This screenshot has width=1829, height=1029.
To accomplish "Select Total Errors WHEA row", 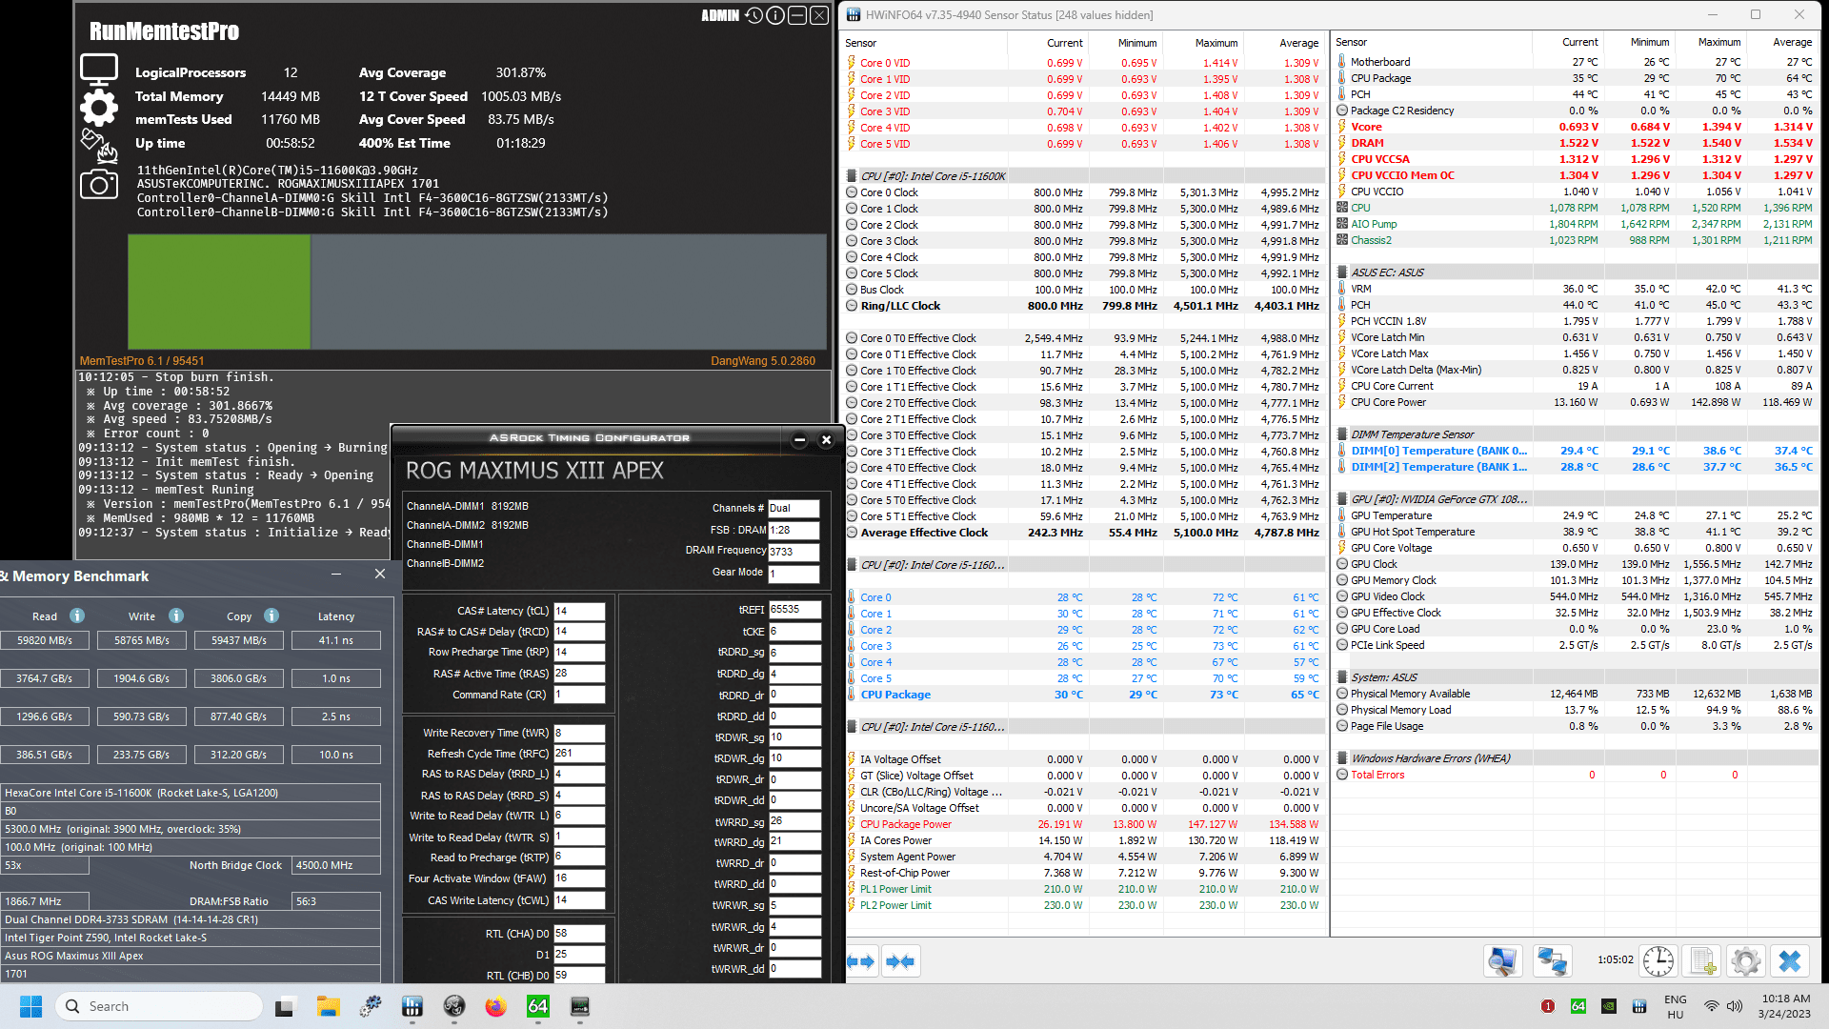I will (1578, 775).
